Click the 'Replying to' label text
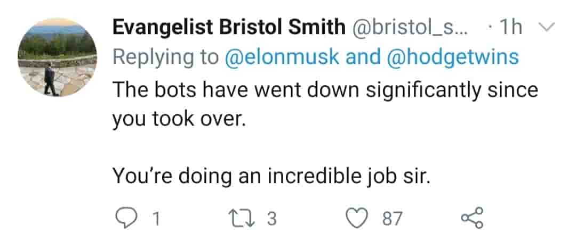This screenshot has height=241, width=576. 166,57
